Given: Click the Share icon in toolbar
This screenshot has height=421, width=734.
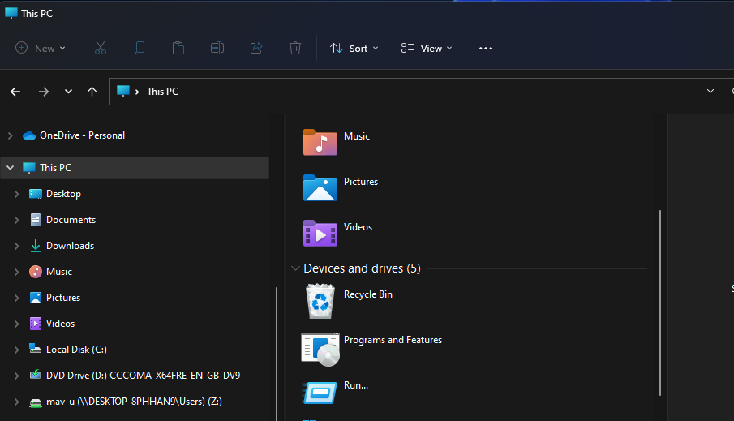Looking at the screenshot, I should click(x=256, y=49).
